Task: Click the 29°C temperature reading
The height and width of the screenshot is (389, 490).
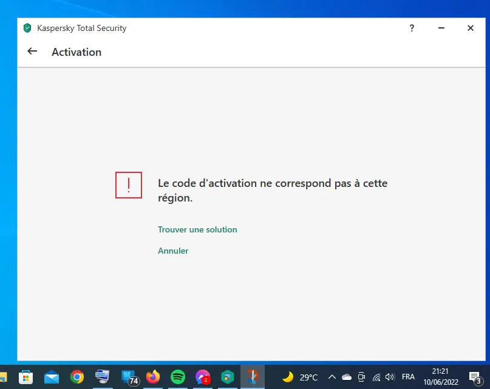Action: (308, 377)
